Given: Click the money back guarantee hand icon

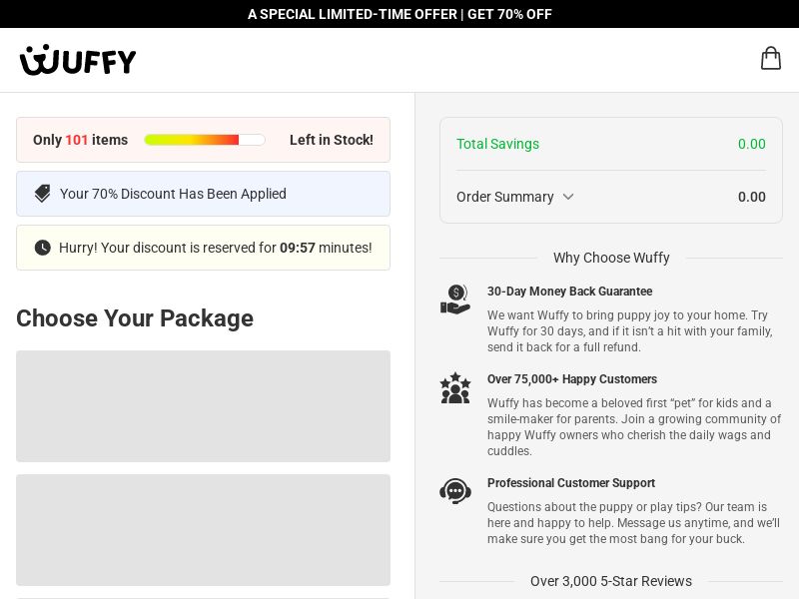Looking at the screenshot, I should [455, 299].
